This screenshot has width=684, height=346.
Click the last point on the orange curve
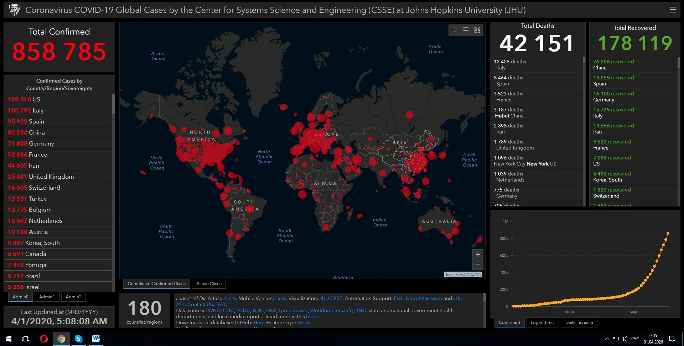coord(668,233)
